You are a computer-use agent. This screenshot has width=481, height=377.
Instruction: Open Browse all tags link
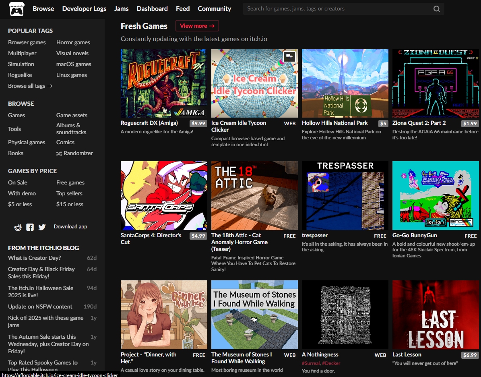click(30, 86)
